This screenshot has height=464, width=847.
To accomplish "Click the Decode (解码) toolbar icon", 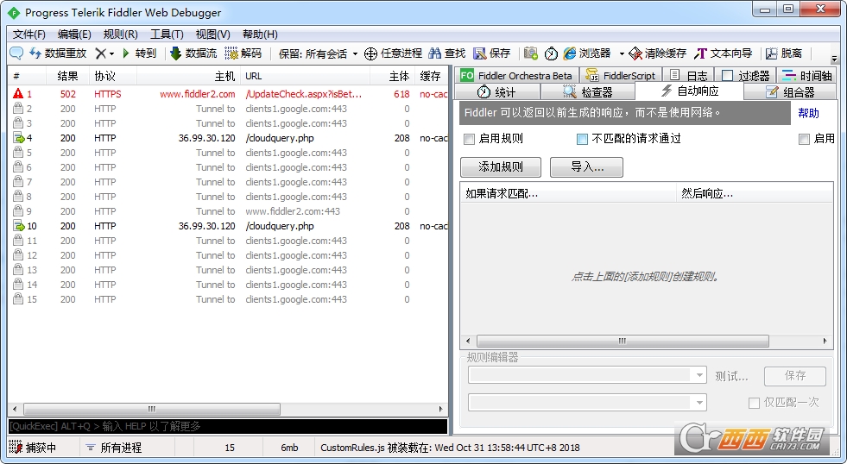I will pyautogui.click(x=231, y=53).
